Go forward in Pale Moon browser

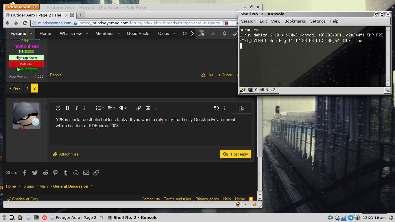coord(16,23)
